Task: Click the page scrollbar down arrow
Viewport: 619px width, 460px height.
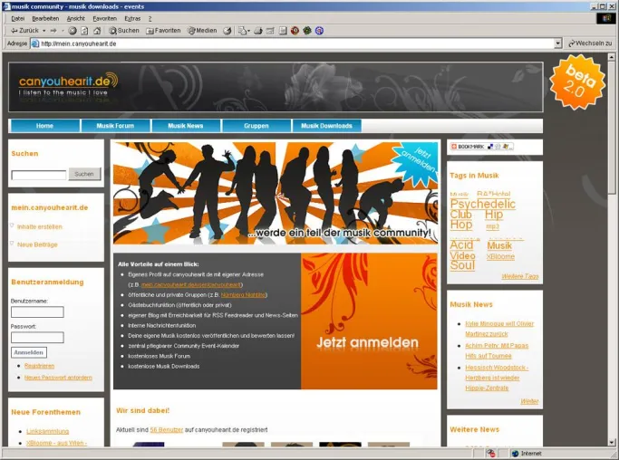Action: click(x=612, y=443)
